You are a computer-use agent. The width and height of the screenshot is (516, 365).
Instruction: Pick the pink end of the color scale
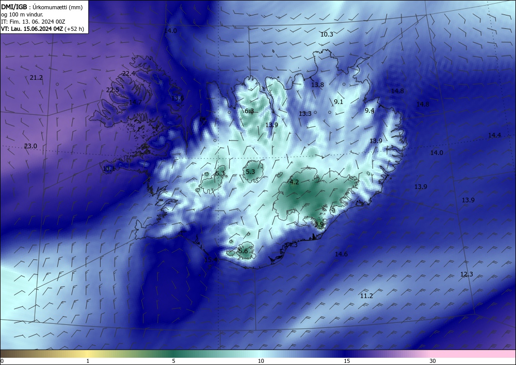pos(474,354)
